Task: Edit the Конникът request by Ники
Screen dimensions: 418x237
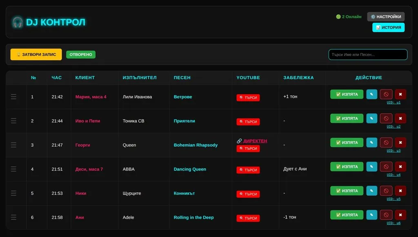Action: pyautogui.click(x=371, y=190)
